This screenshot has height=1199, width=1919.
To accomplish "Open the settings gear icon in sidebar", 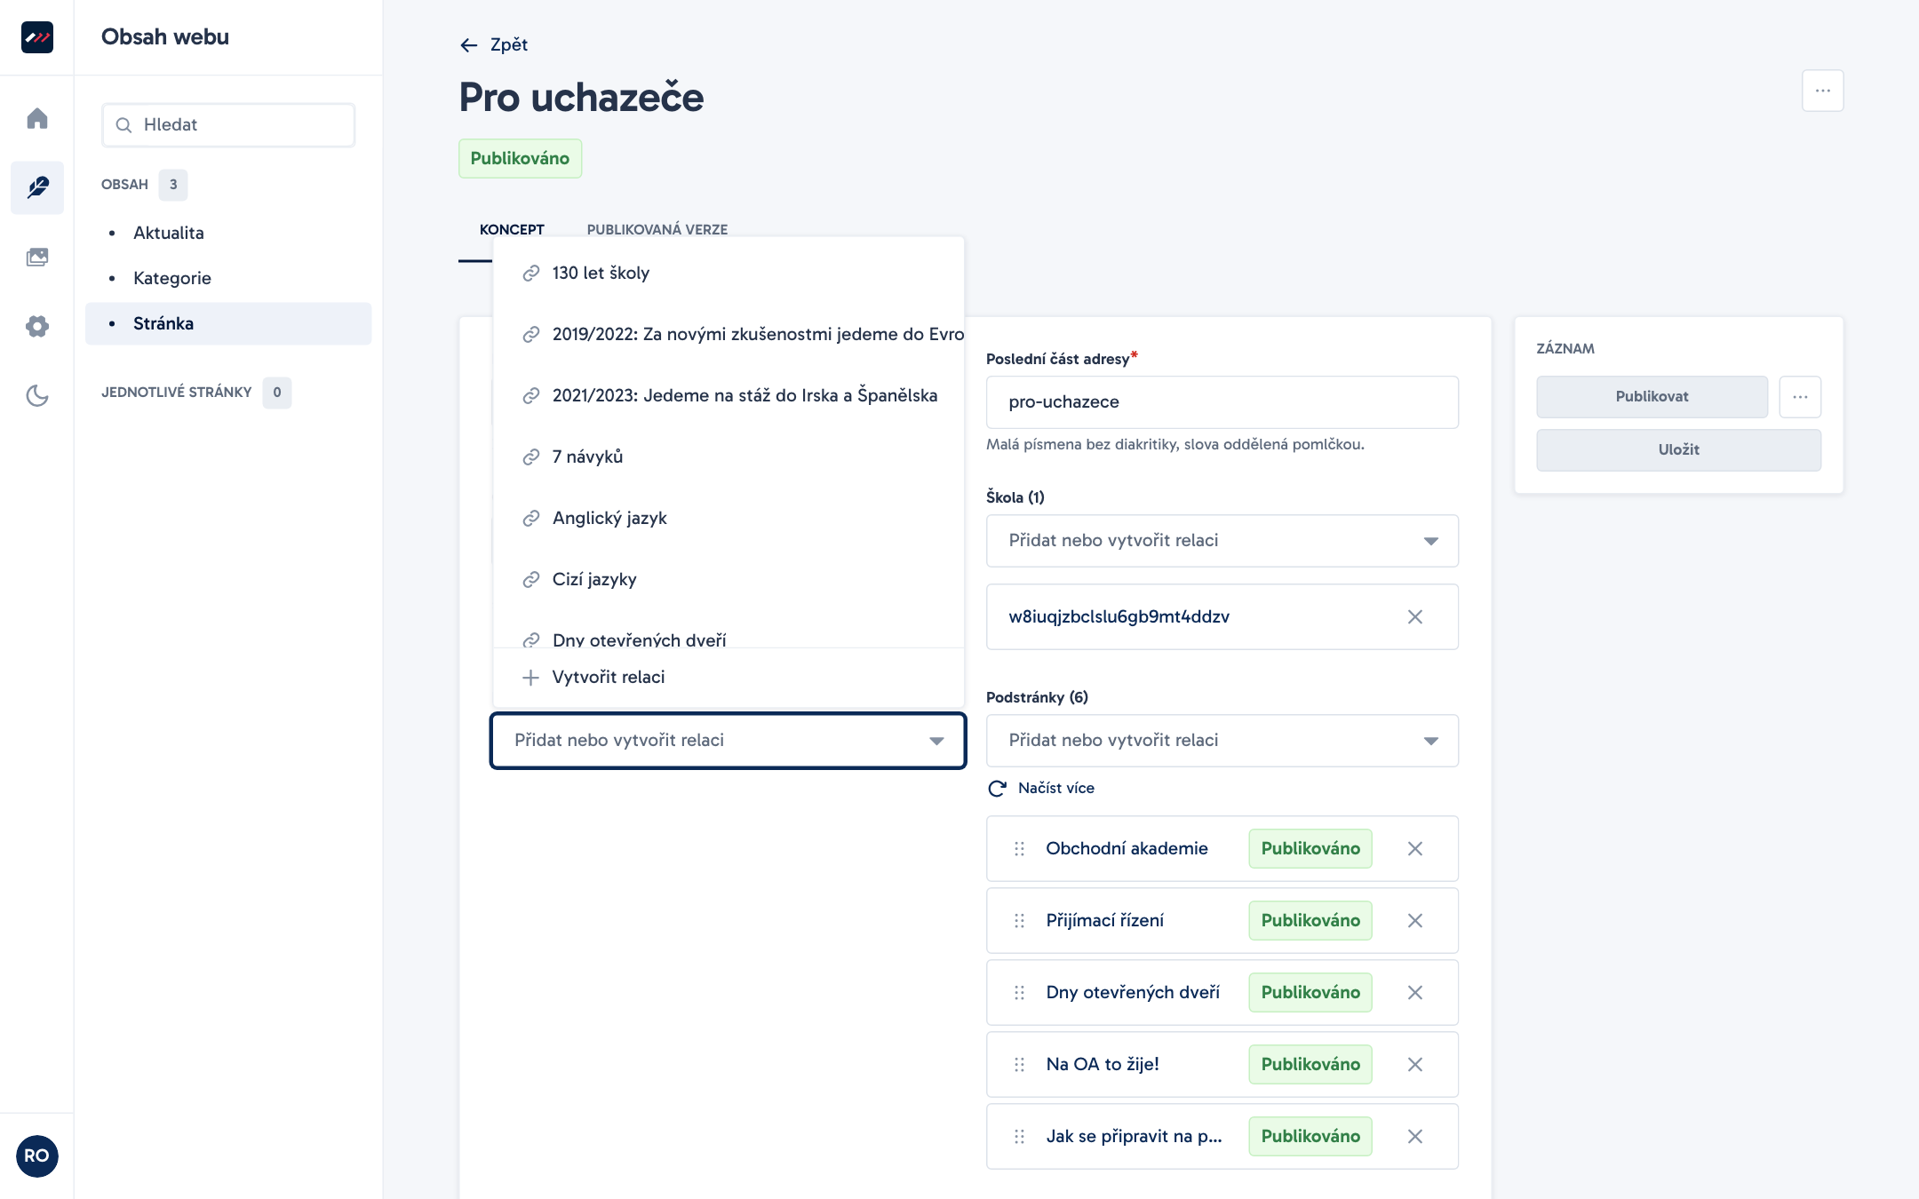I will (36, 326).
